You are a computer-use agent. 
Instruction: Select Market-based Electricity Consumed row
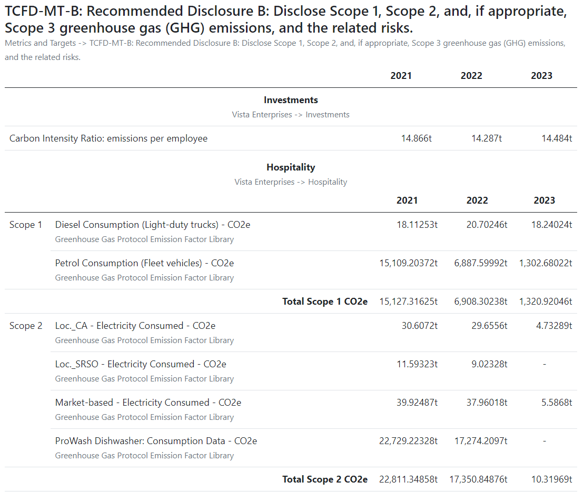coord(147,402)
